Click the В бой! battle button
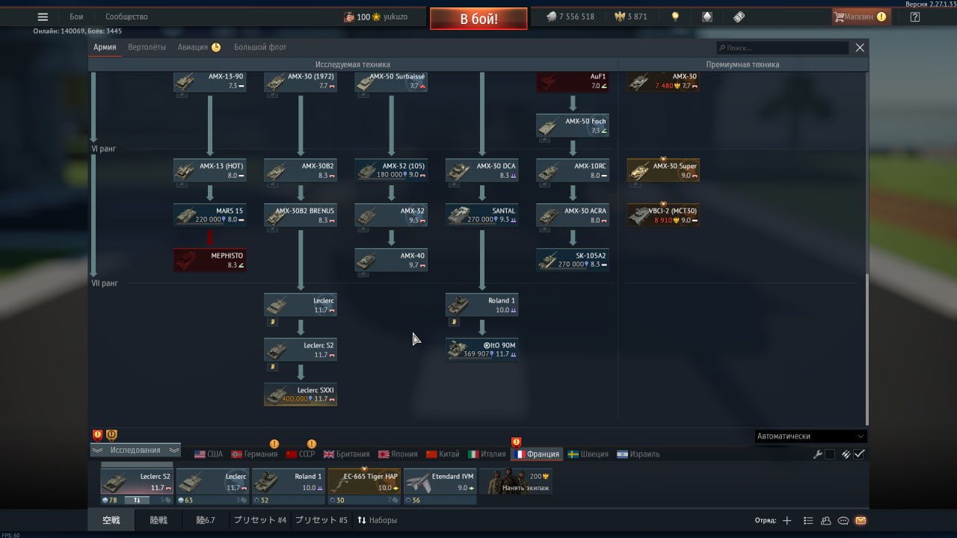Viewport: 957px width, 538px height. click(478, 19)
